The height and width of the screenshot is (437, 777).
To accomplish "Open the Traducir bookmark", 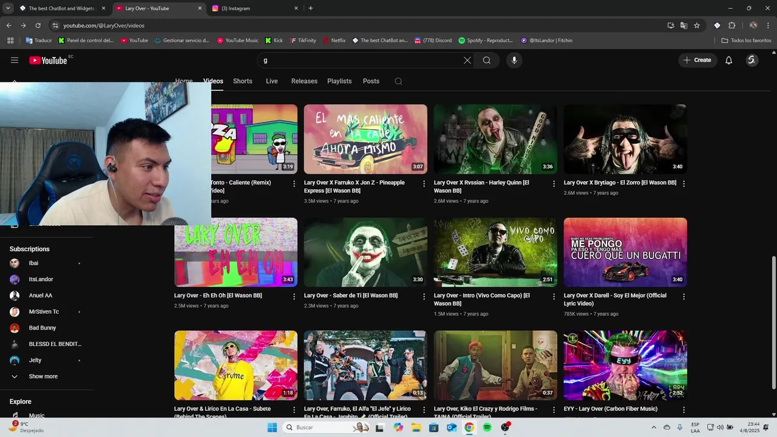I will coord(39,41).
